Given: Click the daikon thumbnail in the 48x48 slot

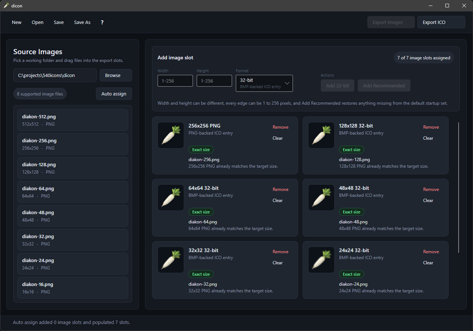Looking at the screenshot, I should click(x=321, y=198).
